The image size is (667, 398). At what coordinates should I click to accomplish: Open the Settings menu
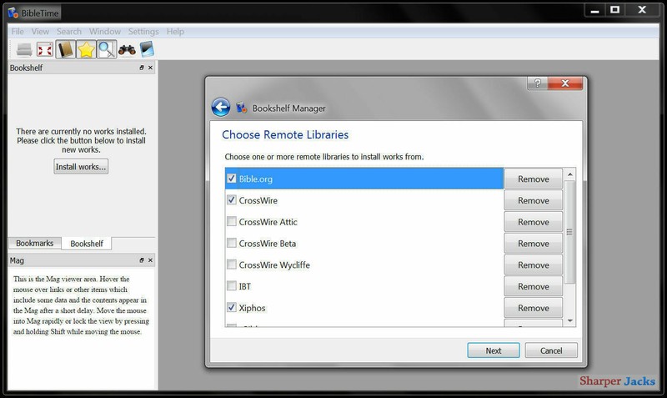coord(143,32)
